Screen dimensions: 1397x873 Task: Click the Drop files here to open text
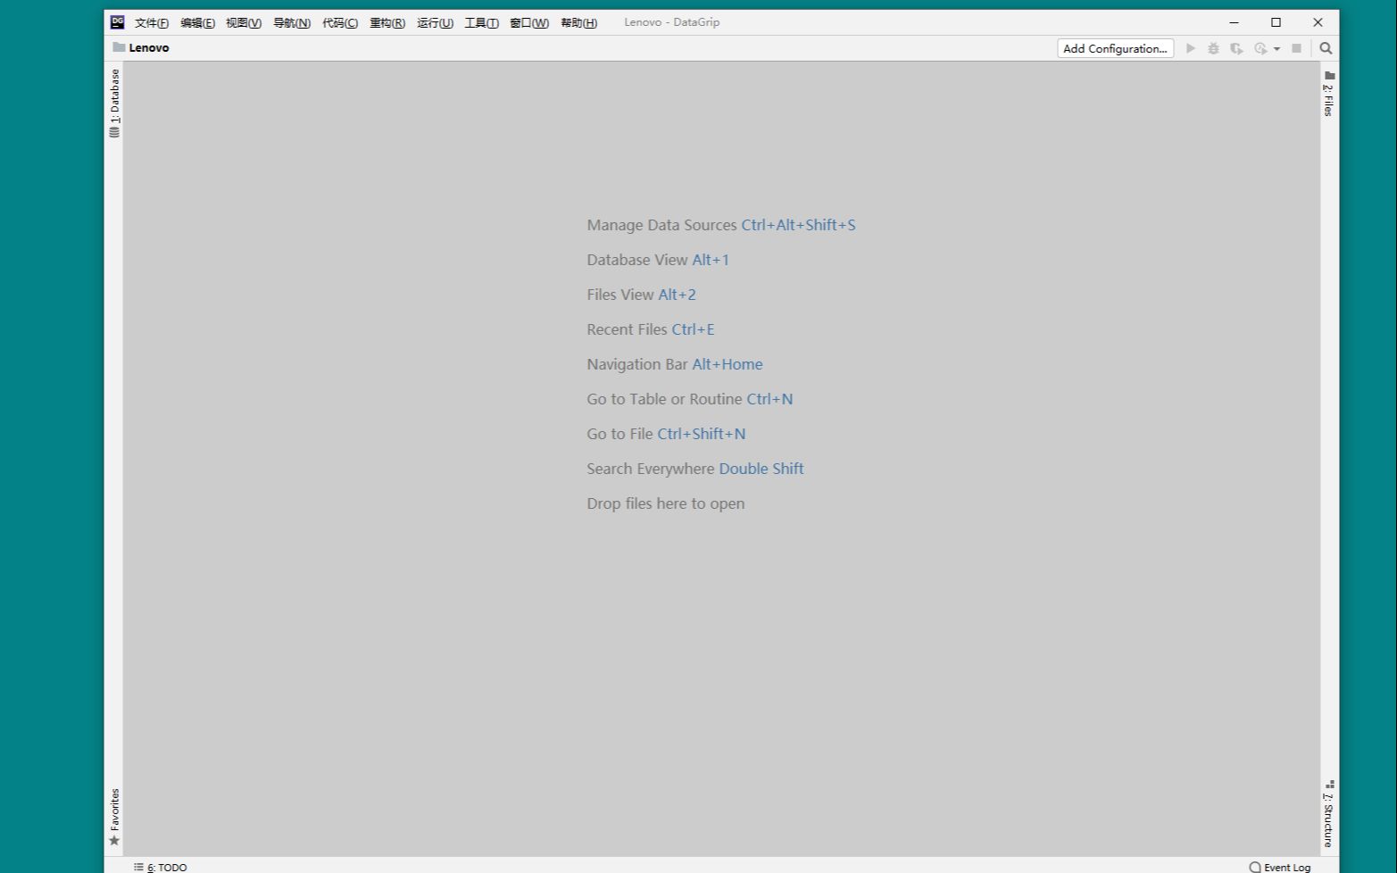click(x=665, y=503)
